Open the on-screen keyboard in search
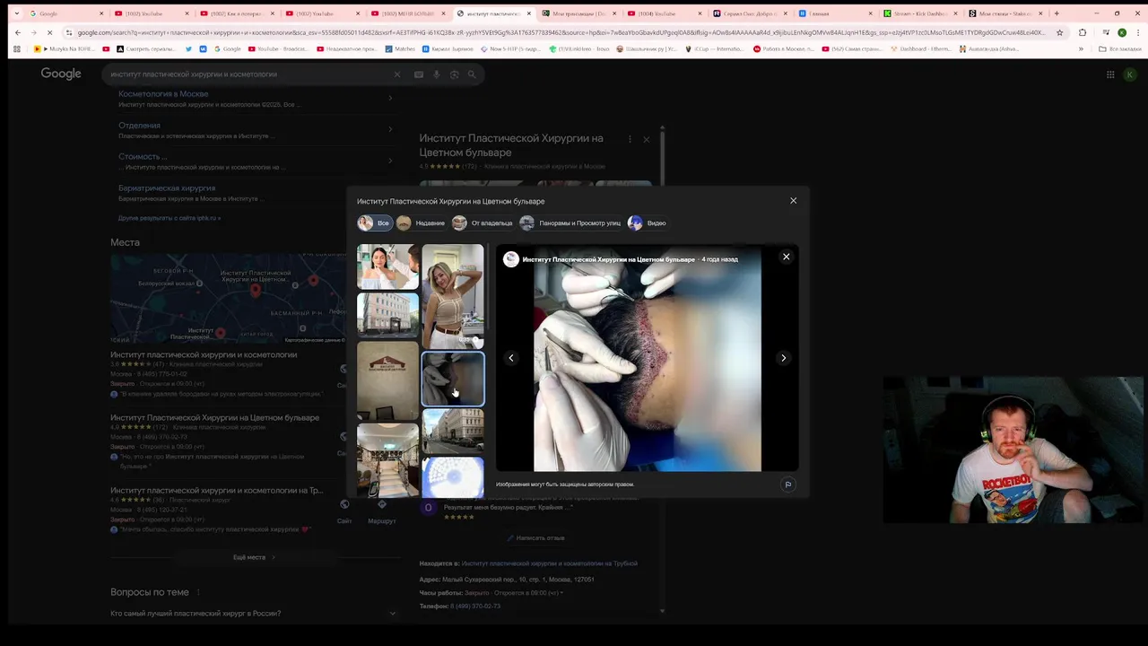This screenshot has width=1148, height=646. point(419,74)
